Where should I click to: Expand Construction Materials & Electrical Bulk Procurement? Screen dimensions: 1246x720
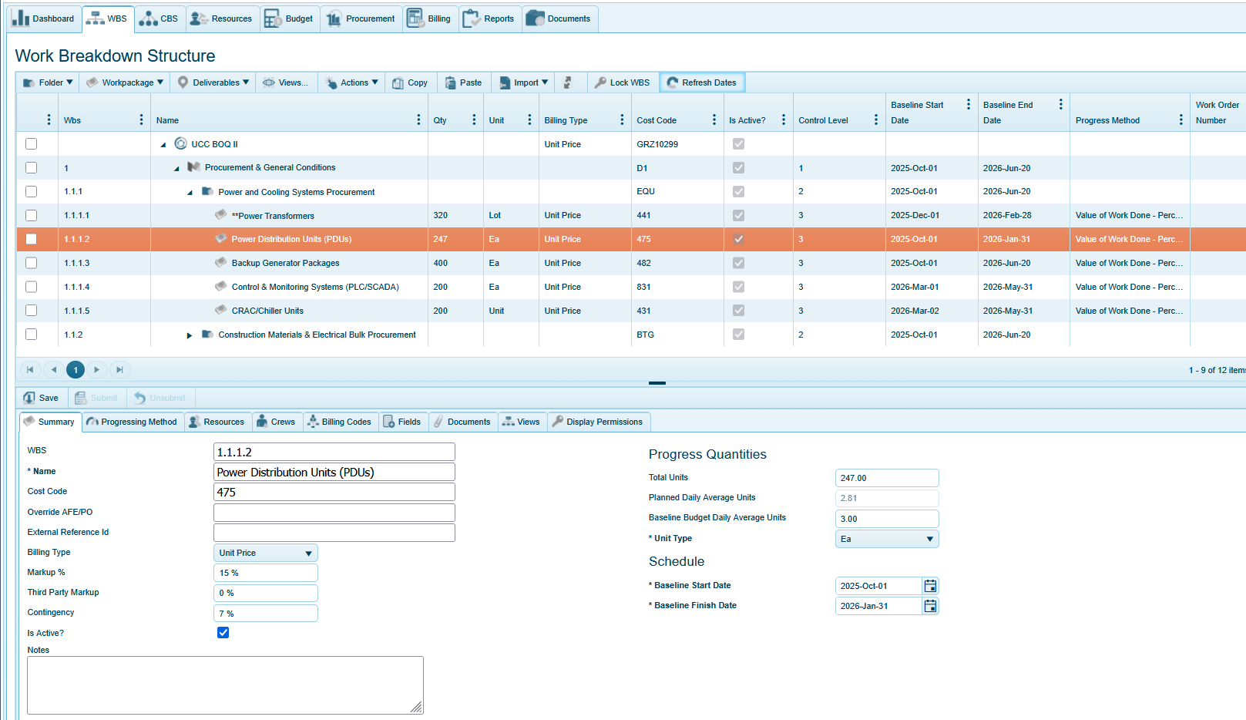(190, 335)
